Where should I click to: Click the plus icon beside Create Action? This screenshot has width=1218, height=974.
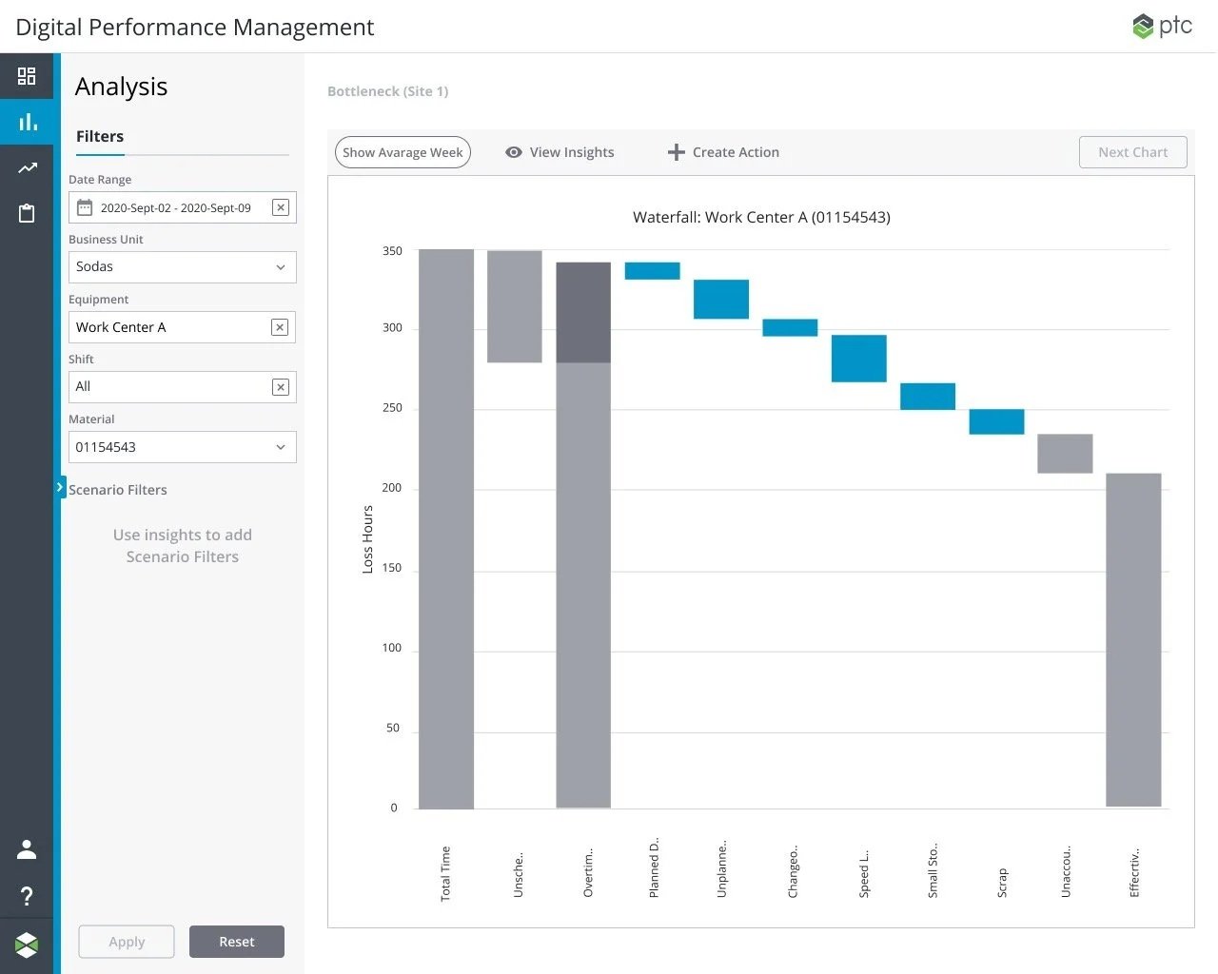676,152
